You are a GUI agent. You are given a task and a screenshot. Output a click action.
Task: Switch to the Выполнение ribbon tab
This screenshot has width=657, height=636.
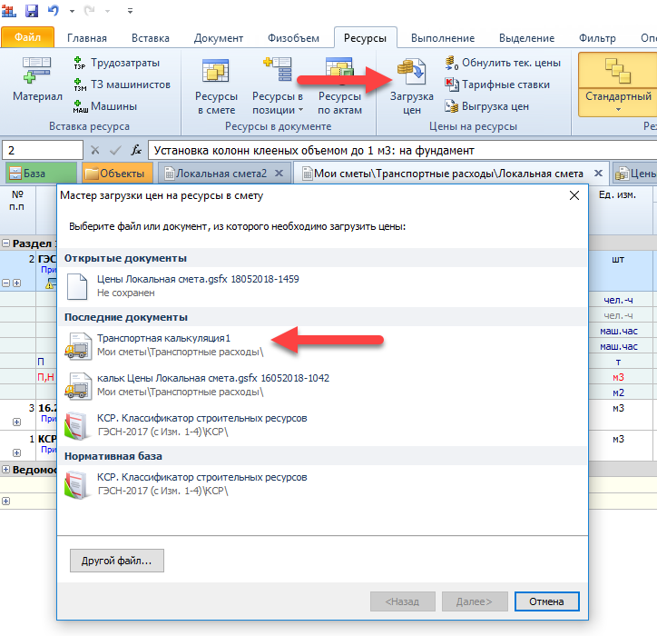(442, 38)
